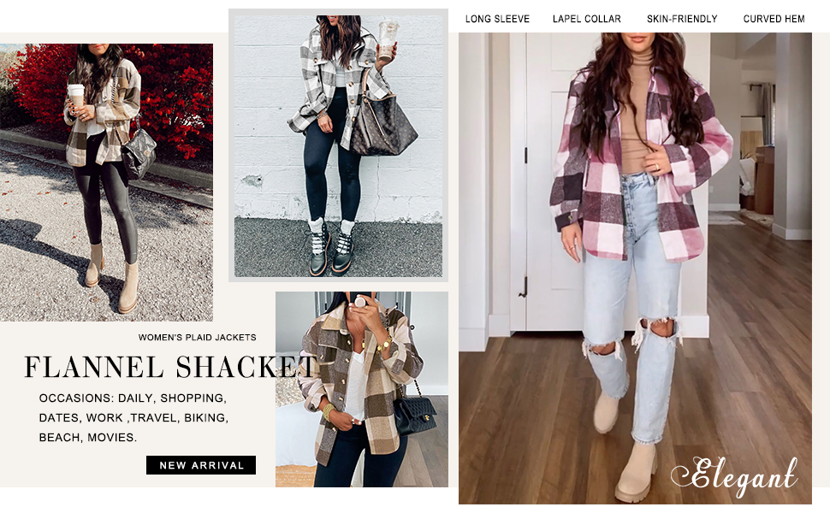The height and width of the screenshot is (513, 830).
Task: Open the brown plaid mirror selfie photo
Action: [x=362, y=389]
